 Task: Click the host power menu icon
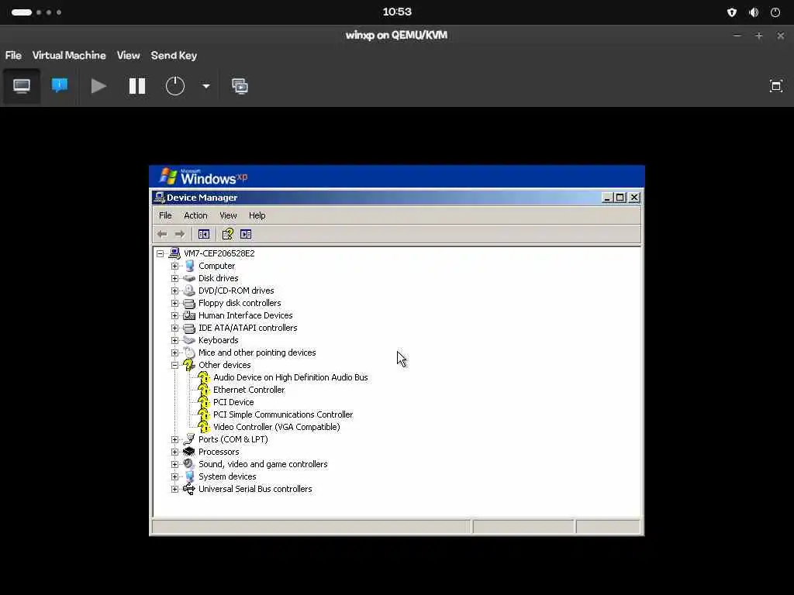(775, 12)
